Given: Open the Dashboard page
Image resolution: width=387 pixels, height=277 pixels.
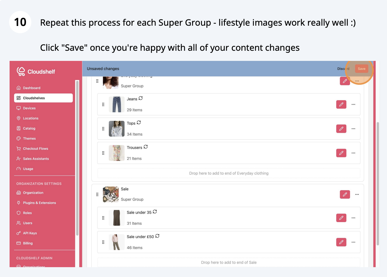Looking at the screenshot, I should (43, 88).
